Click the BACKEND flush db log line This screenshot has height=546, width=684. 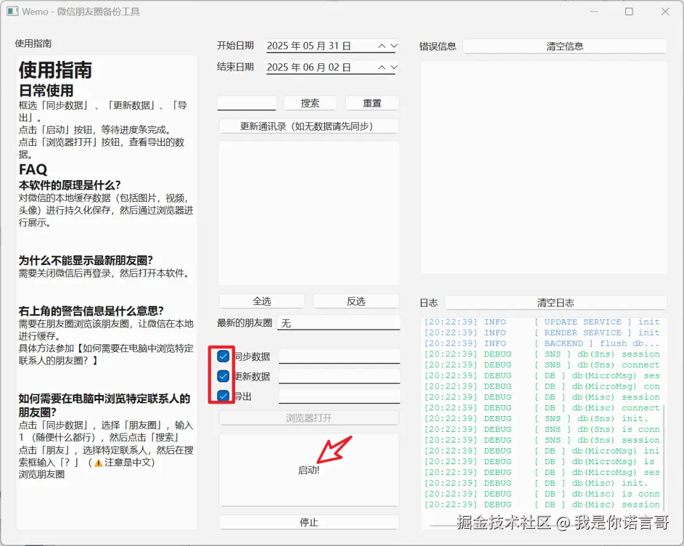coord(542,343)
